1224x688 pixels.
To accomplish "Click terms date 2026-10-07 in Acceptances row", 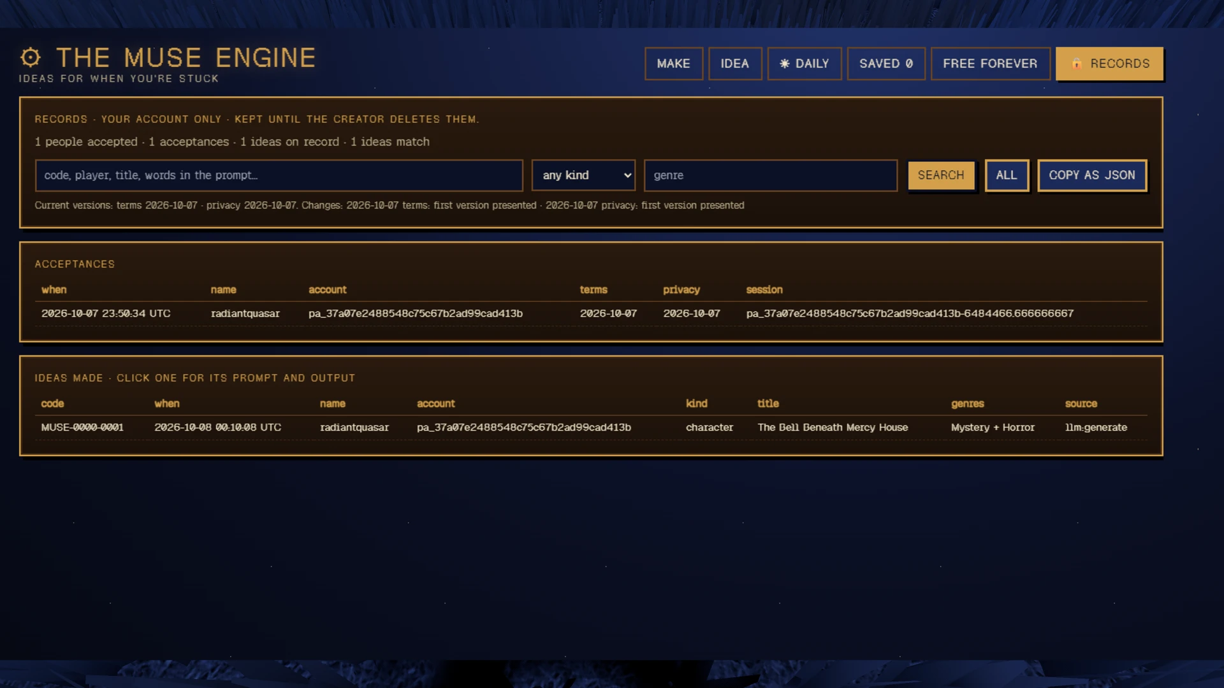I will coord(608,313).
